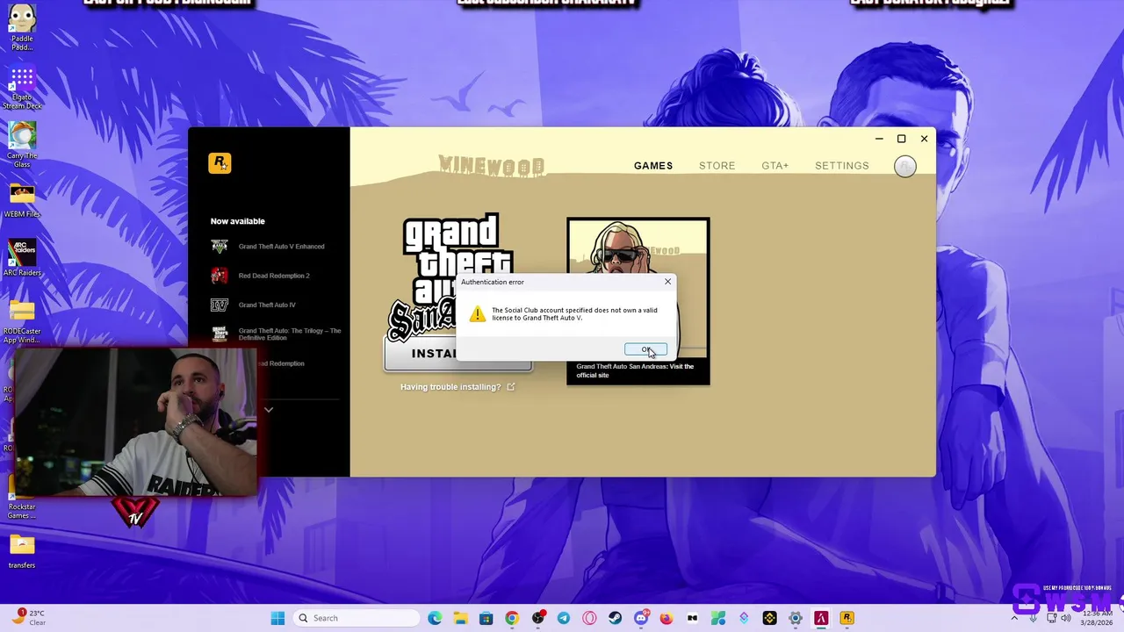The height and width of the screenshot is (632, 1124).
Task: Open RODECaster App desktop folder
Action: click(22, 321)
